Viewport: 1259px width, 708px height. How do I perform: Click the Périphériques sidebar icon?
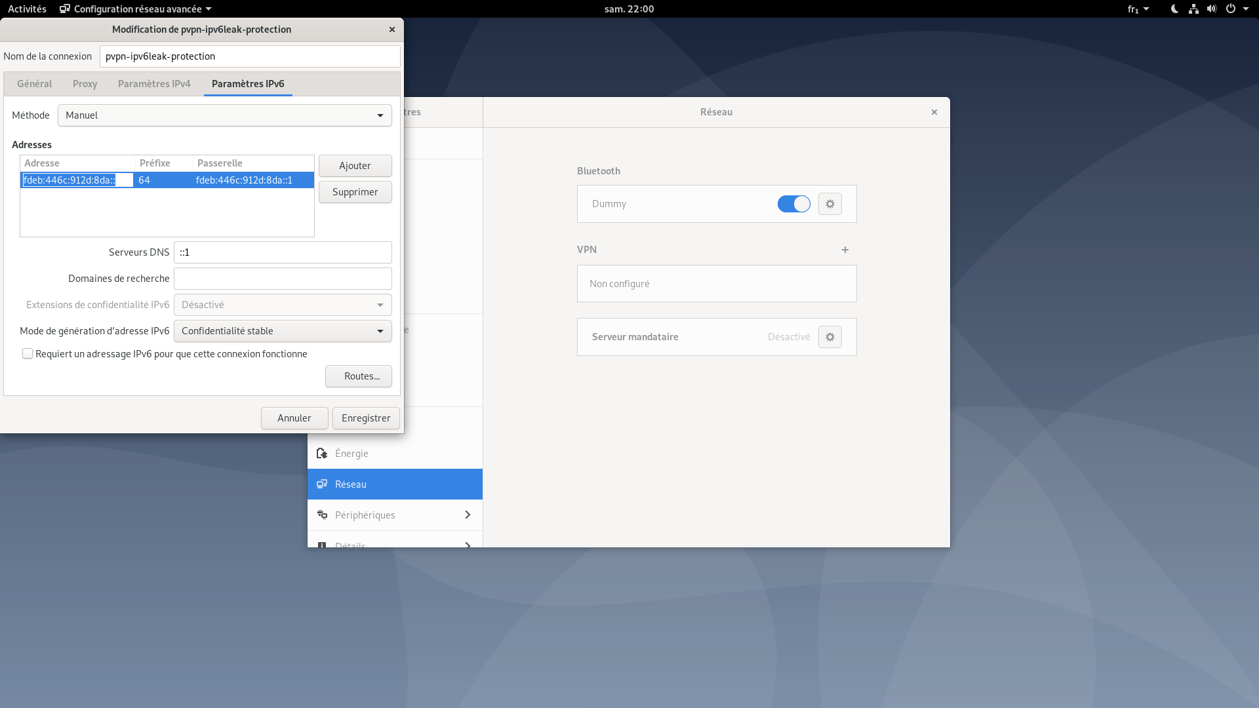(x=323, y=515)
